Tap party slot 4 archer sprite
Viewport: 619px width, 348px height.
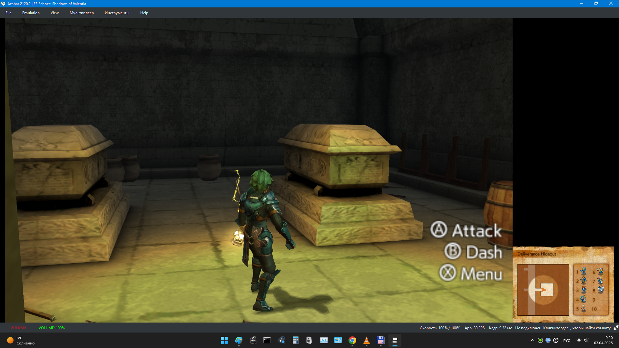point(584,299)
